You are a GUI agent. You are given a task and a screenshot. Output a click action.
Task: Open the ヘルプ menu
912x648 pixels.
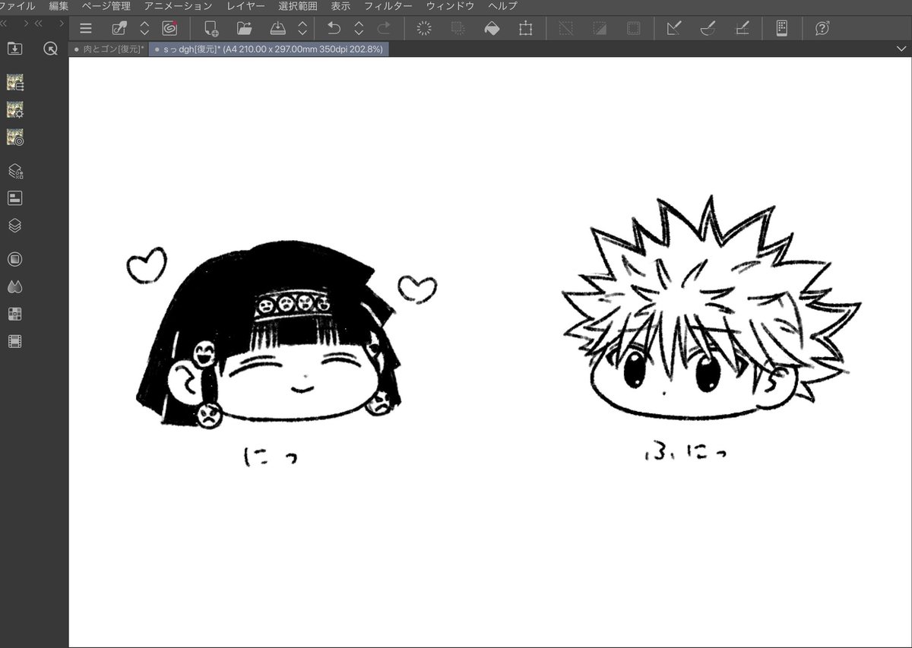502,6
